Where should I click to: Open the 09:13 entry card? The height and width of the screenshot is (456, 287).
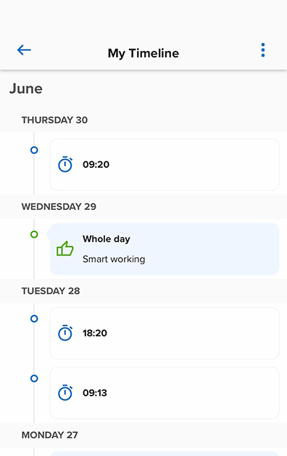click(165, 393)
